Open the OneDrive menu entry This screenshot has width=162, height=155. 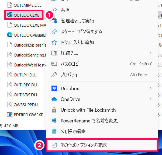[x=102, y=99]
